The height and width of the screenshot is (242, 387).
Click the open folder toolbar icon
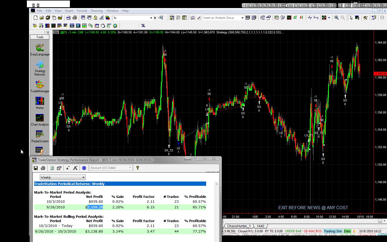point(42,18)
